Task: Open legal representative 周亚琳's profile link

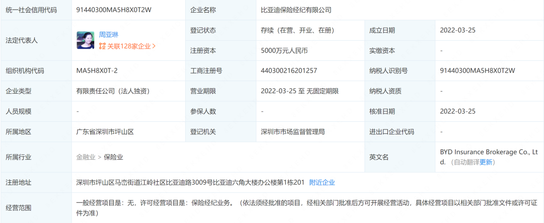Action: pos(109,35)
